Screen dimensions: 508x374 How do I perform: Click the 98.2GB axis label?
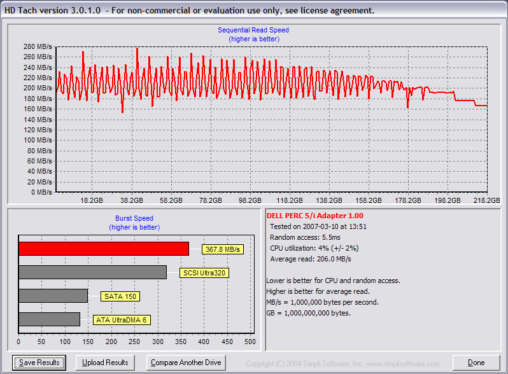pos(250,200)
